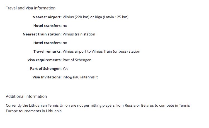Image resolution: width=209 pixels, height=128 pixels.
Task: Open the info@siauliaitennis.lt email address
Action: (x=80, y=77)
